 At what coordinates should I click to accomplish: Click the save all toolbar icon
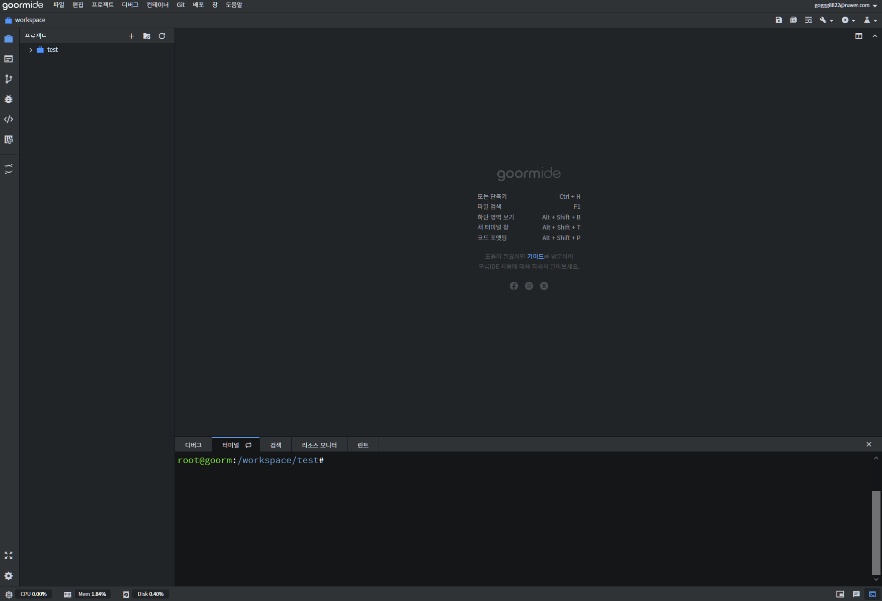pyautogui.click(x=793, y=20)
